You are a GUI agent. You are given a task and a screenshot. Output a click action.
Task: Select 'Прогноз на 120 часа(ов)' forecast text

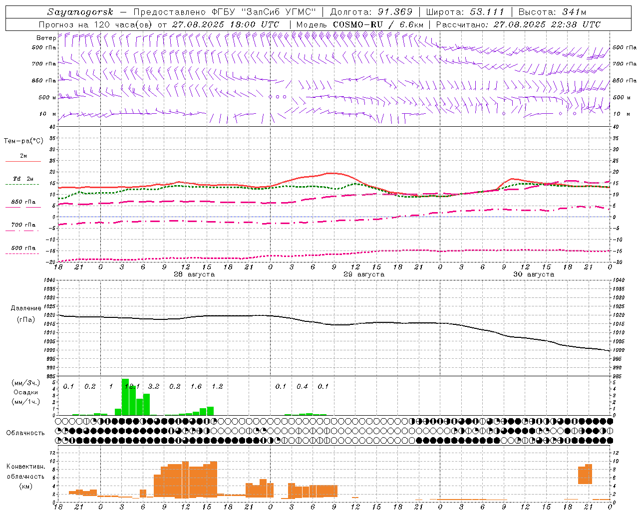tap(96, 24)
